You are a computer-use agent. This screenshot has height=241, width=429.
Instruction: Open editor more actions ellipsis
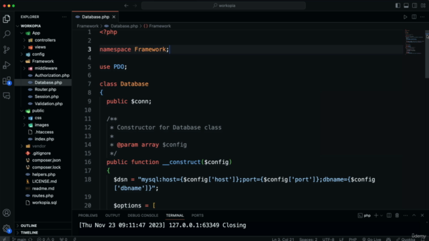pyautogui.click(x=422, y=17)
